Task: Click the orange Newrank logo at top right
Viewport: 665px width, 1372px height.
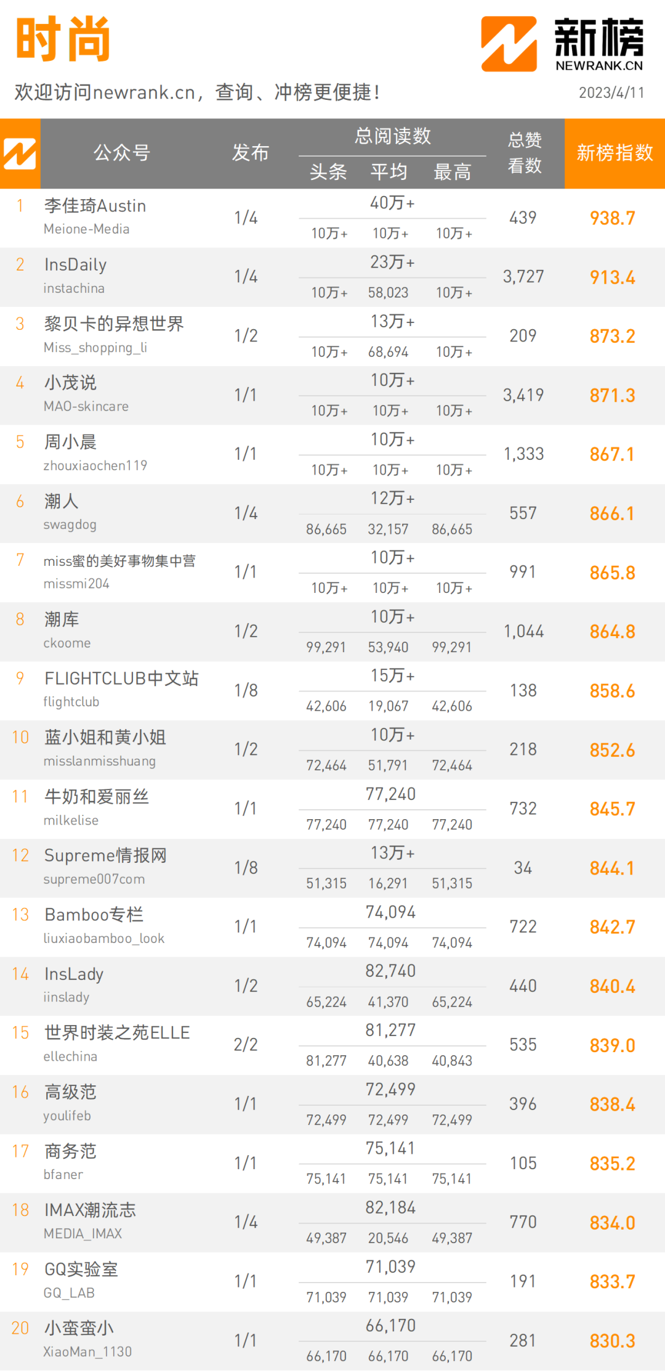Action: pos(509,44)
